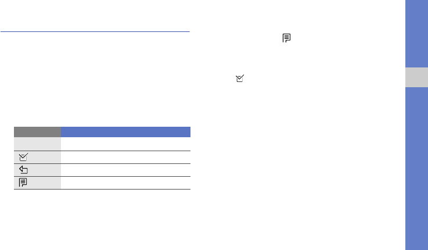This screenshot has width=428, height=250.
Task: Click the empty gray cell in first row
Action: (x=38, y=143)
